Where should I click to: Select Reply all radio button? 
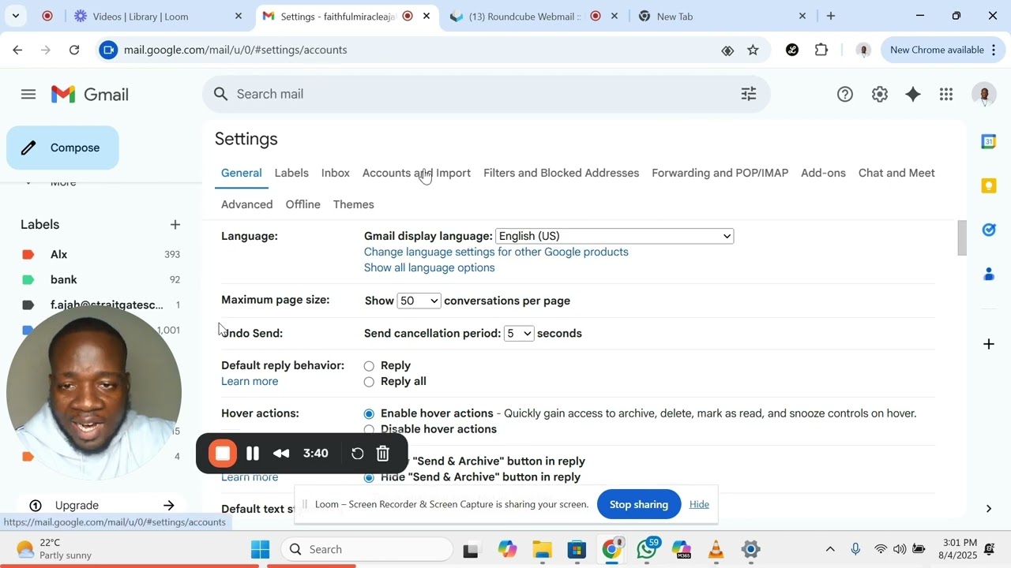pyautogui.click(x=369, y=382)
